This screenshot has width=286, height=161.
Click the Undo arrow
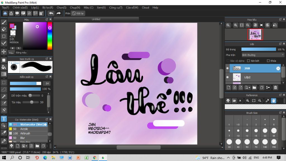point(51,13)
